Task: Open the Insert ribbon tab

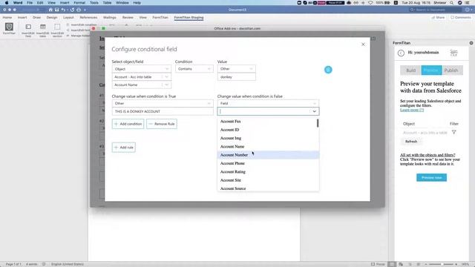Action: (22, 18)
